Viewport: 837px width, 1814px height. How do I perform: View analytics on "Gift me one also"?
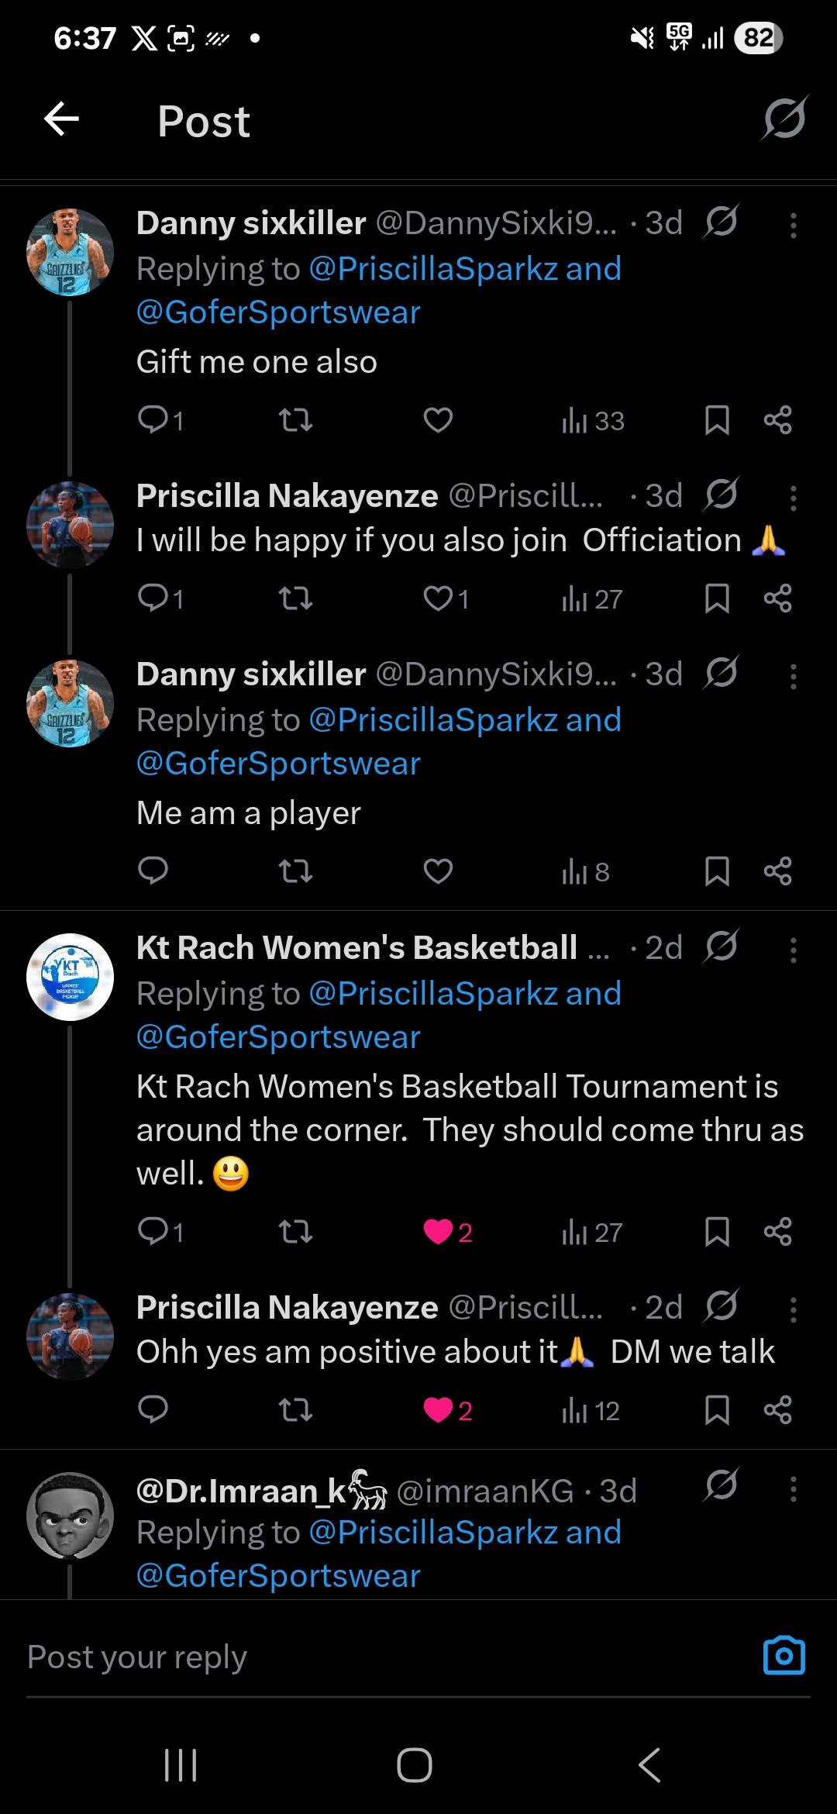click(x=593, y=420)
